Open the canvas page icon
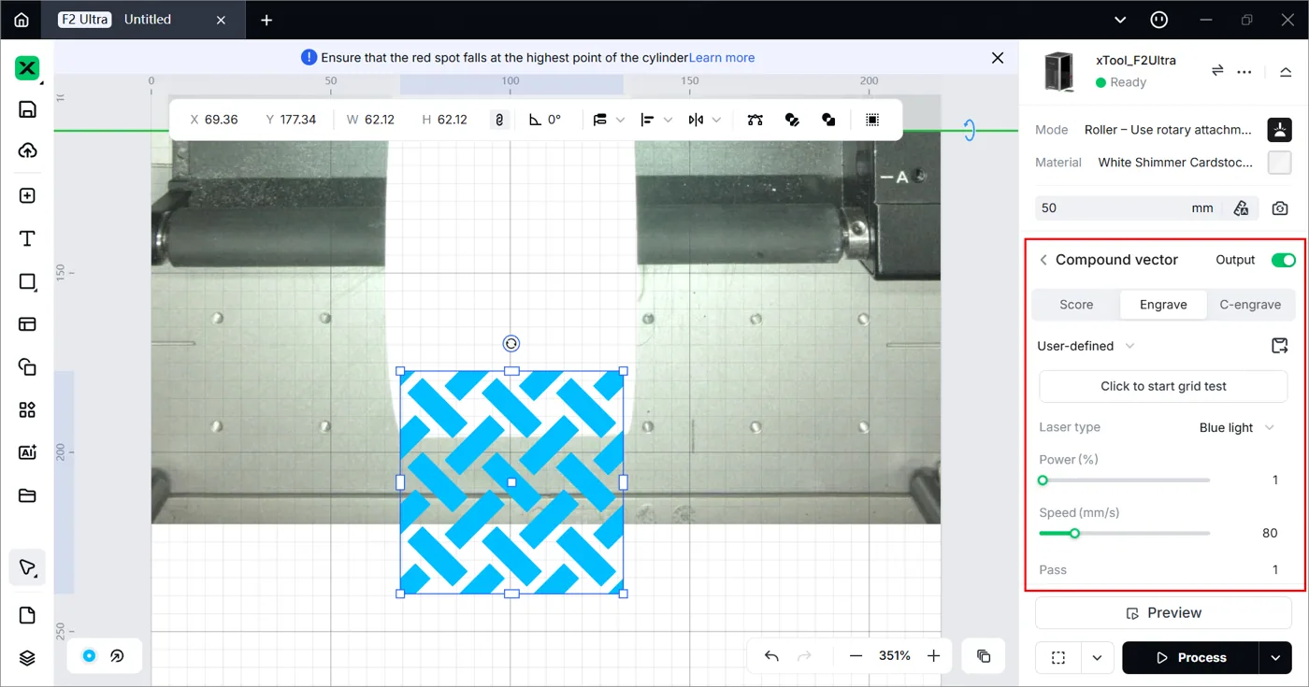 [27, 615]
